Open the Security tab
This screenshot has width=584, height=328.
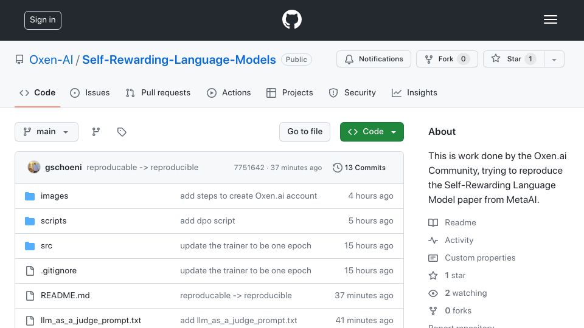tap(352, 92)
